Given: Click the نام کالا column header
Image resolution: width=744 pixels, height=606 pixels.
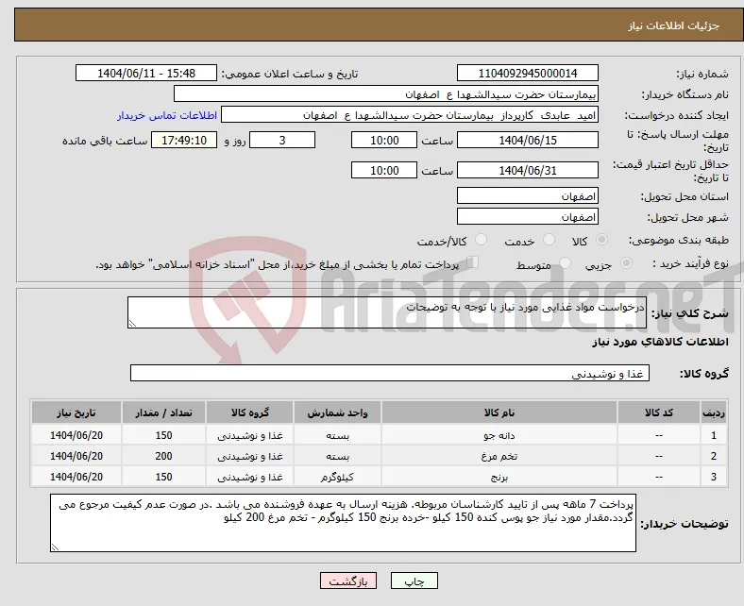Looking at the screenshot, I should click(499, 412).
